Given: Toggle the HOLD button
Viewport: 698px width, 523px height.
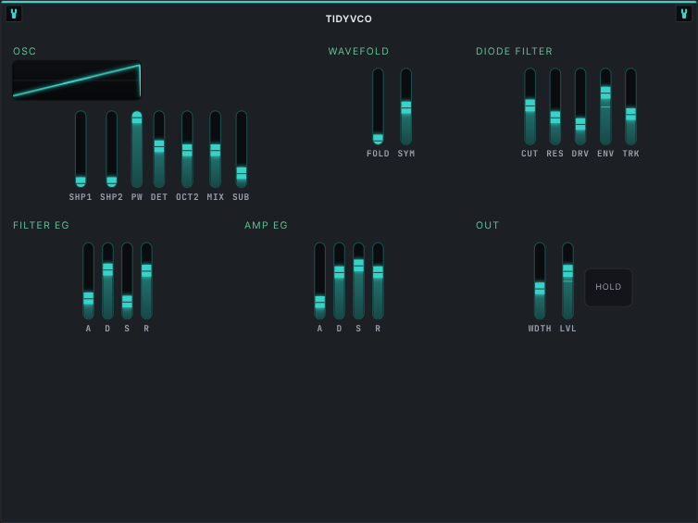Looking at the screenshot, I should [x=608, y=287].
